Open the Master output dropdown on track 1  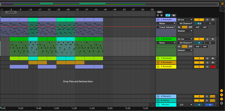point(185,31)
